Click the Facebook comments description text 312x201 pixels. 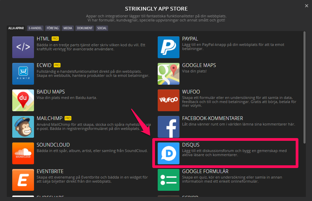239,124
